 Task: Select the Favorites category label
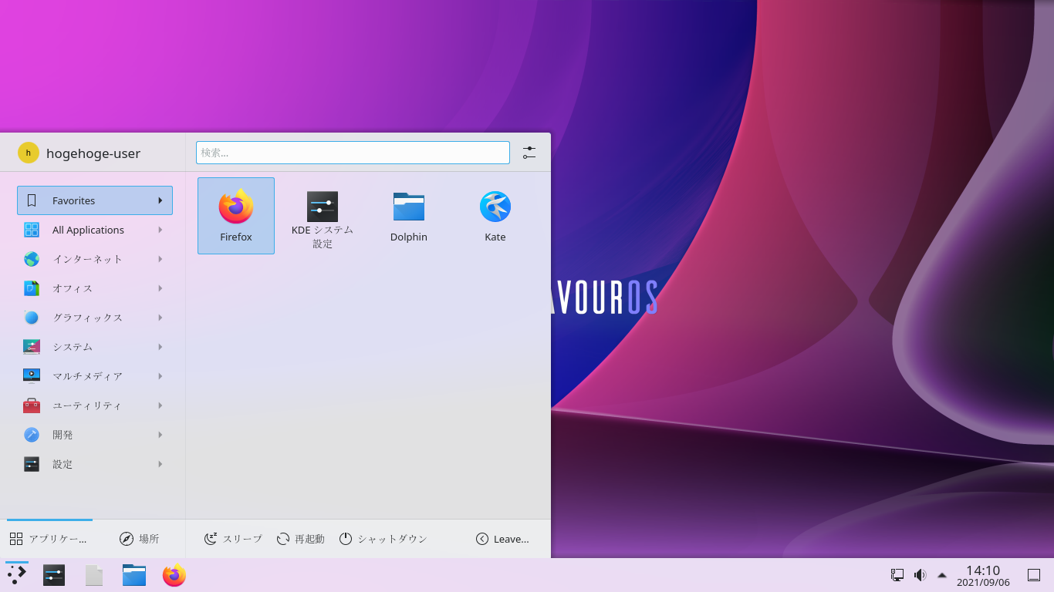point(74,200)
